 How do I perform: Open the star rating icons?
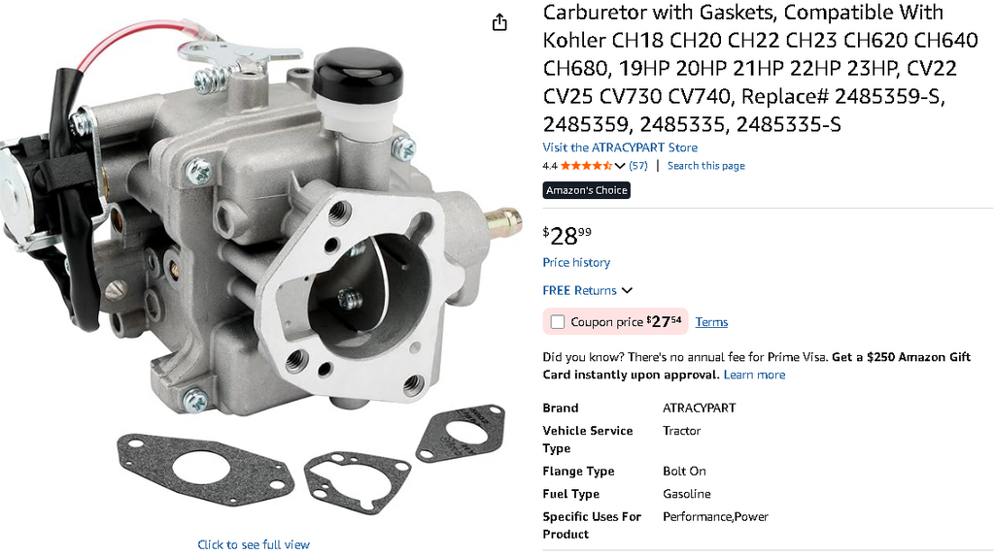coord(586,166)
